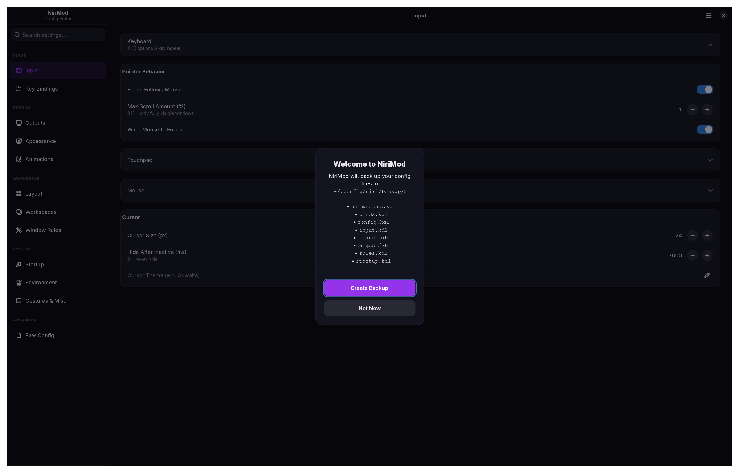This screenshot has height=473, width=739.
Task: Decrease Max Scroll Amount value
Action: [x=692, y=110]
